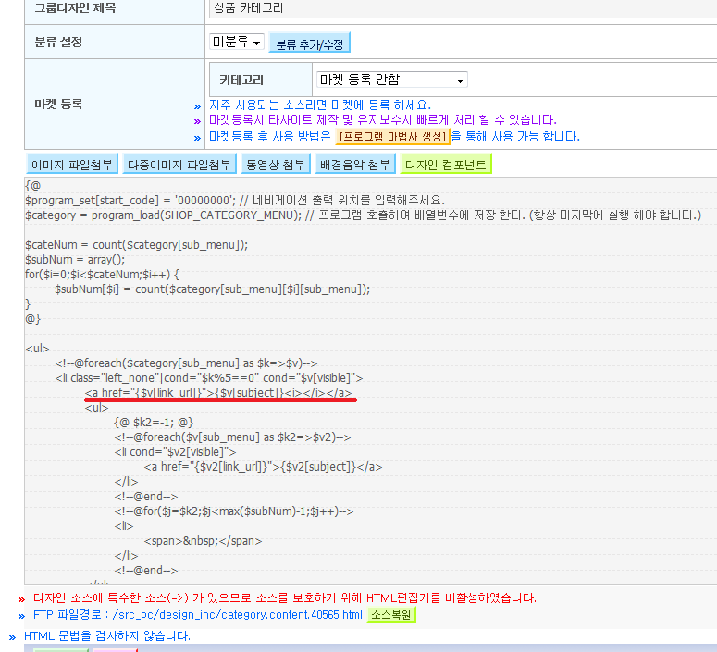Click the 배경음악 첨부 toolbar button
Viewport: 717px width, 652px height.
tap(355, 165)
